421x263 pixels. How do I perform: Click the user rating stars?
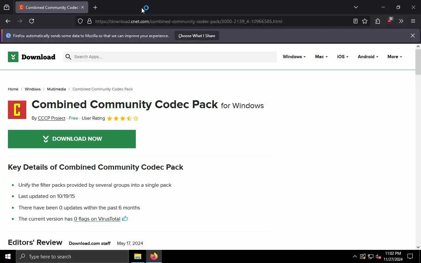click(123, 118)
